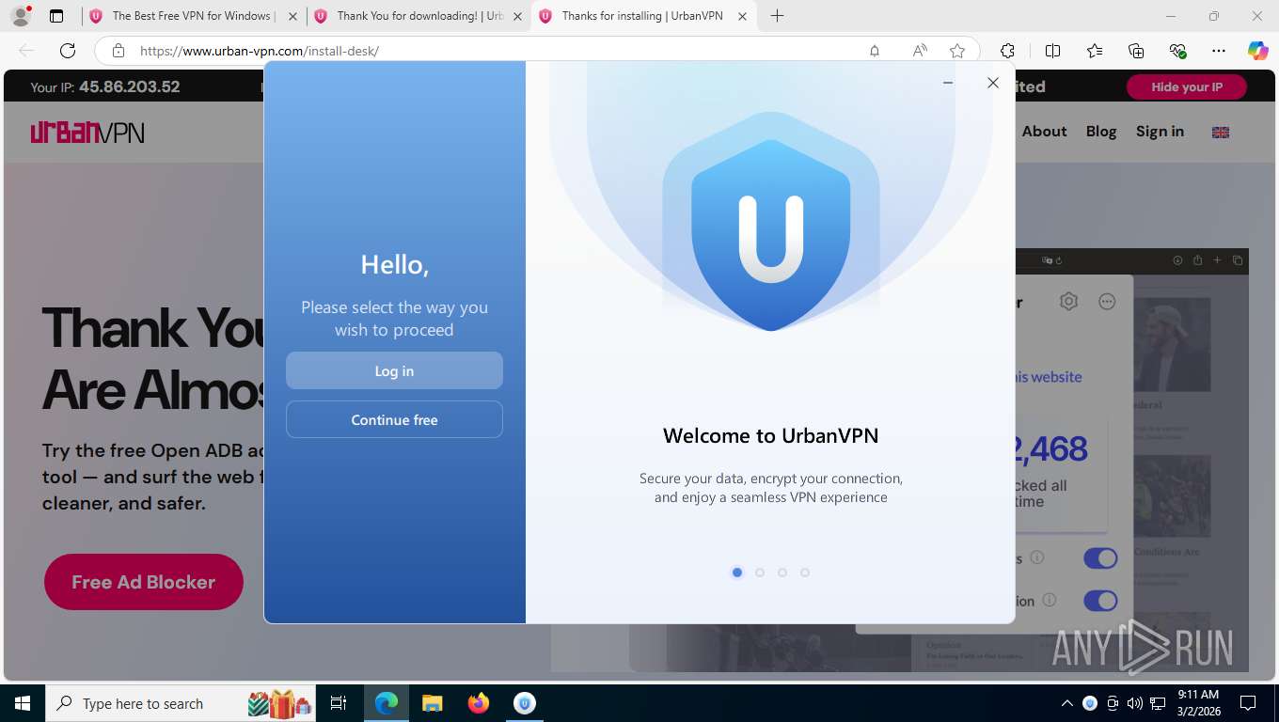Screen dimensions: 1279x722
Task: Click the Free Ad Blocker button
Action: pyautogui.click(x=143, y=582)
